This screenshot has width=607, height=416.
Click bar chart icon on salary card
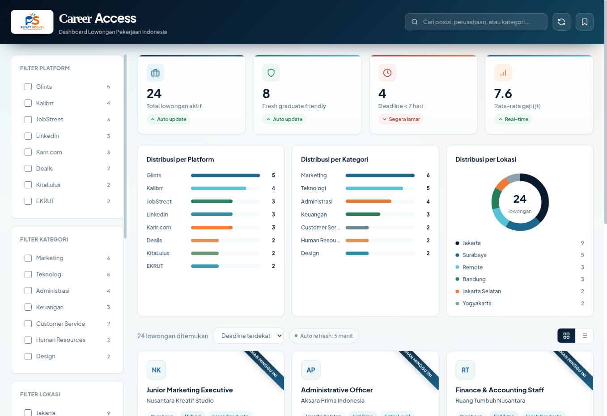tap(503, 73)
